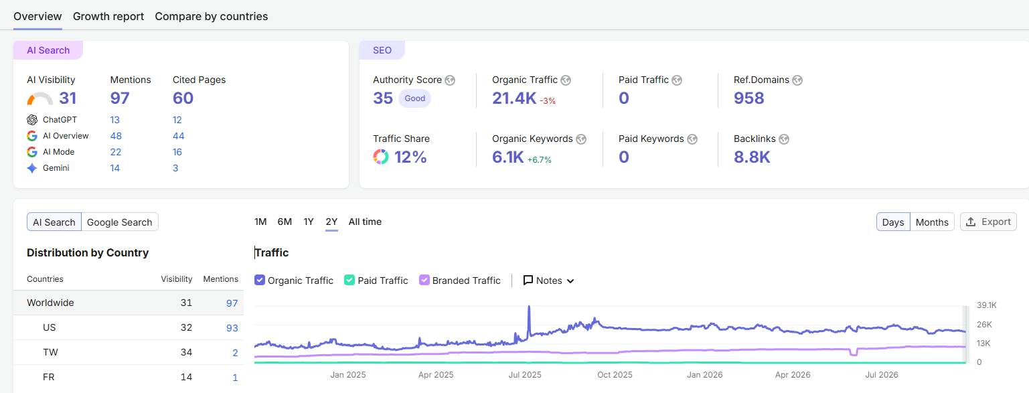
Task: Open ChatGPT mentions count 13
Action: [x=115, y=120]
